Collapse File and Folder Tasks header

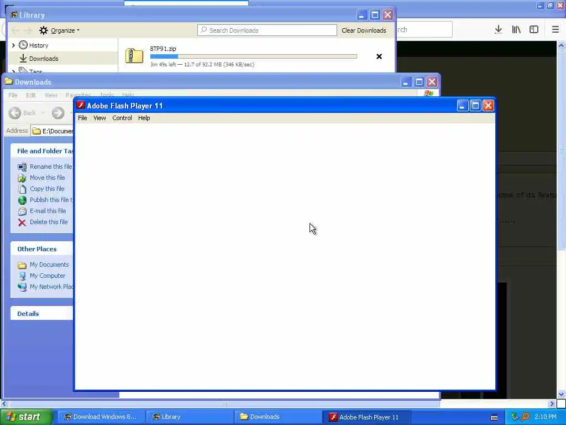[x=42, y=151]
